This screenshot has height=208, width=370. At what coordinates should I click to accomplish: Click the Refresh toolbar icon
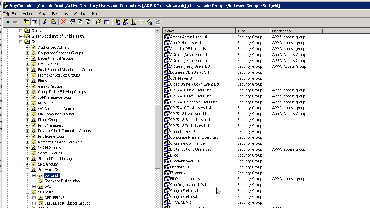coord(80,22)
